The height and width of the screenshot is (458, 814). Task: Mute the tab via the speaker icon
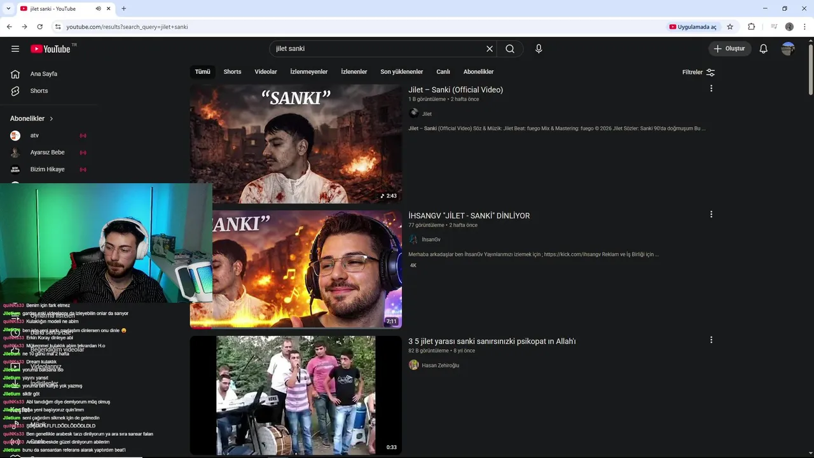click(x=99, y=9)
